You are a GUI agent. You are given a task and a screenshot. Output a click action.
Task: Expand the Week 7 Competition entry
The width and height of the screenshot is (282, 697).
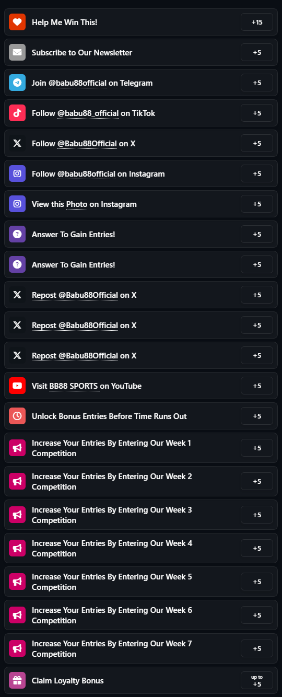141,648
